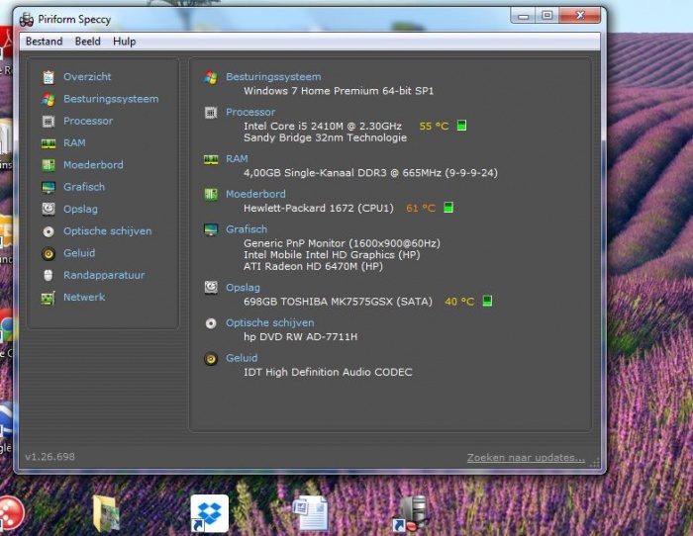Click the Geluid speaker icon in the sidebar

[48, 253]
